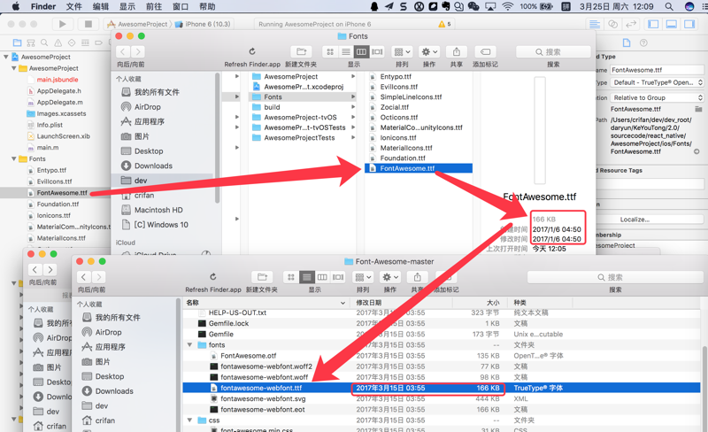This screenshot has width=708, height=432.
Task: Click the search field in Font-Awesome-master window
Action: 615,276
